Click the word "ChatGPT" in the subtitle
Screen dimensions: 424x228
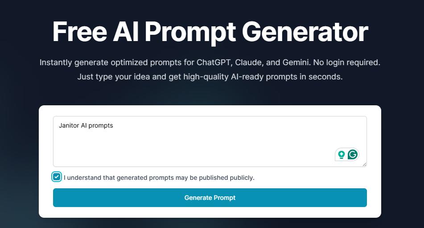tap(213, 62)
